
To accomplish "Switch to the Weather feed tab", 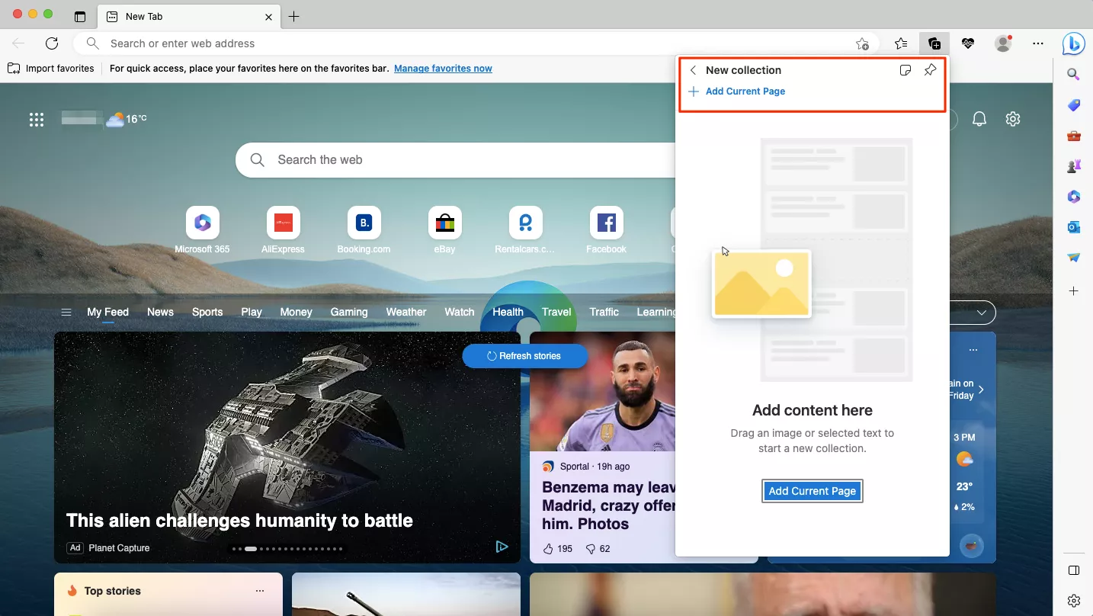I will pyautogui.click(x=406, y=312).
